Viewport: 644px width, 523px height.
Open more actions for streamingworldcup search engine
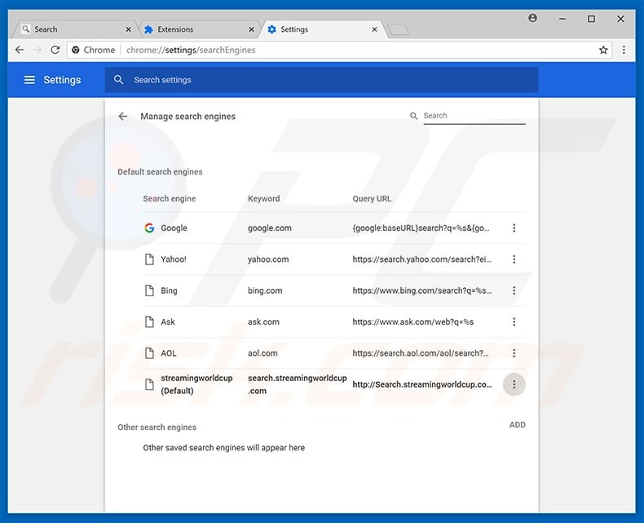click(514, 384)
